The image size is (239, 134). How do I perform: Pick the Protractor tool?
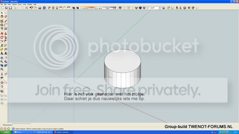point(2,49)
